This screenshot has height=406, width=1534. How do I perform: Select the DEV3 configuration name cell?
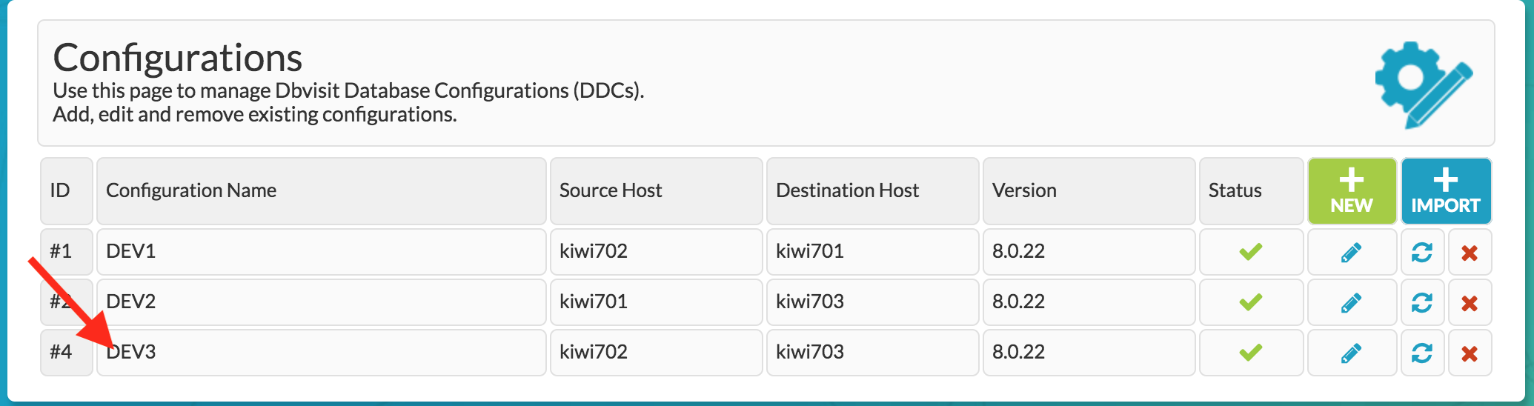click(322, 353)
